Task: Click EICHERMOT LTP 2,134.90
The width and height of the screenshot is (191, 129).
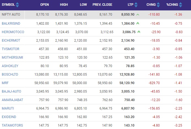Action: pyautogui.click(x=128, y=40)
